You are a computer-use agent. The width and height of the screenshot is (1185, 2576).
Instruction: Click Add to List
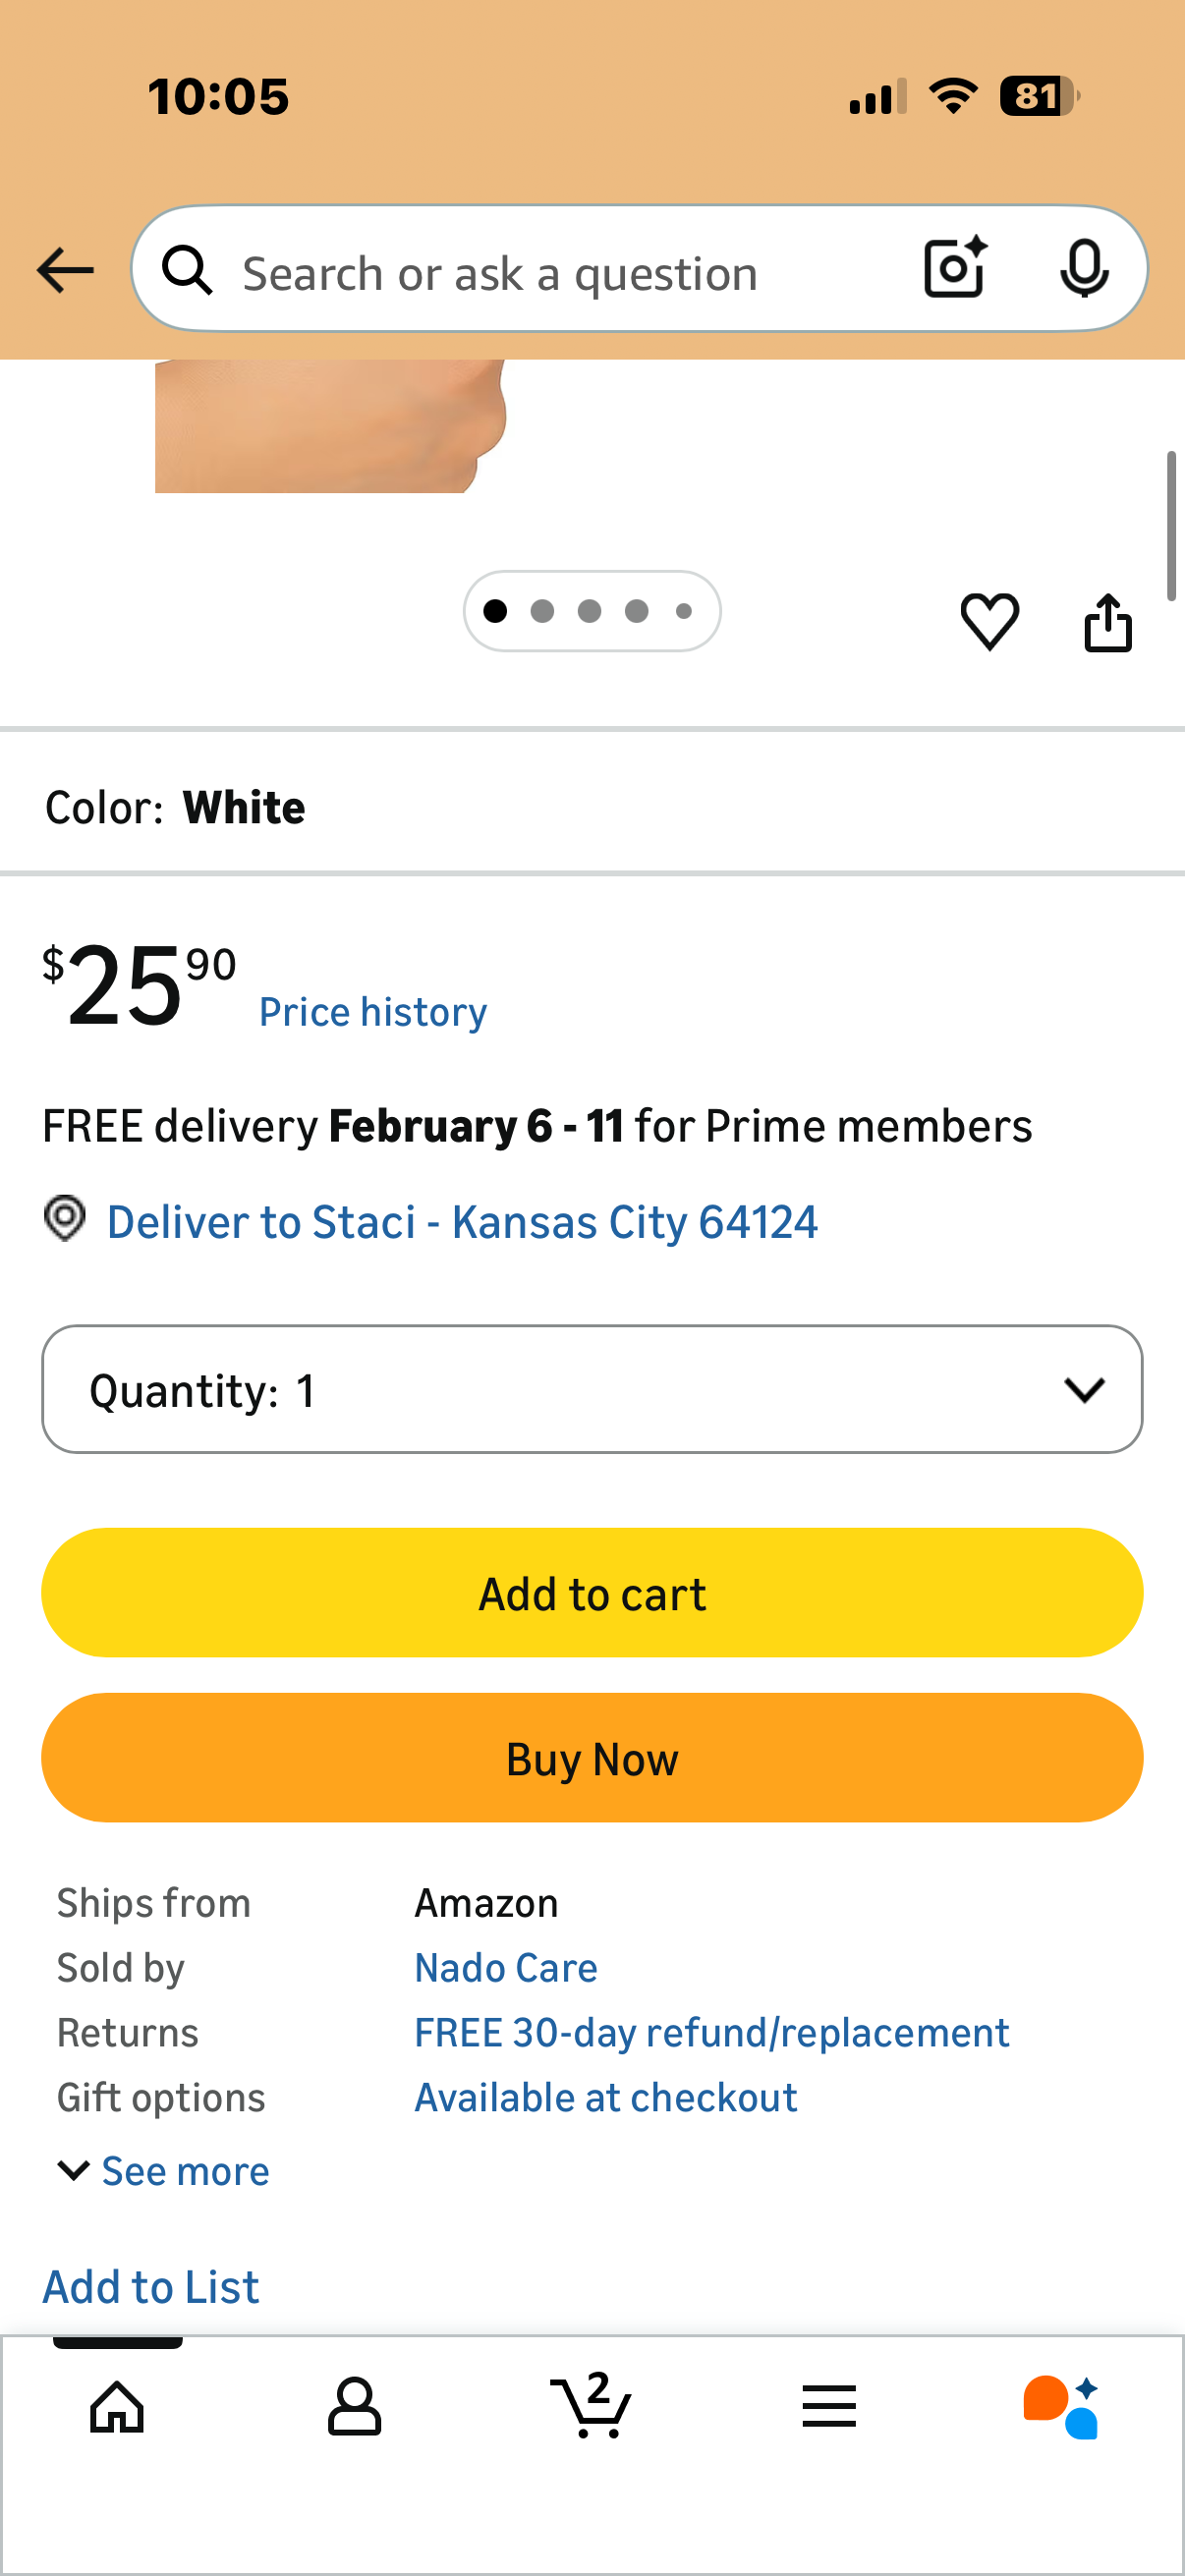point(150,2285)
